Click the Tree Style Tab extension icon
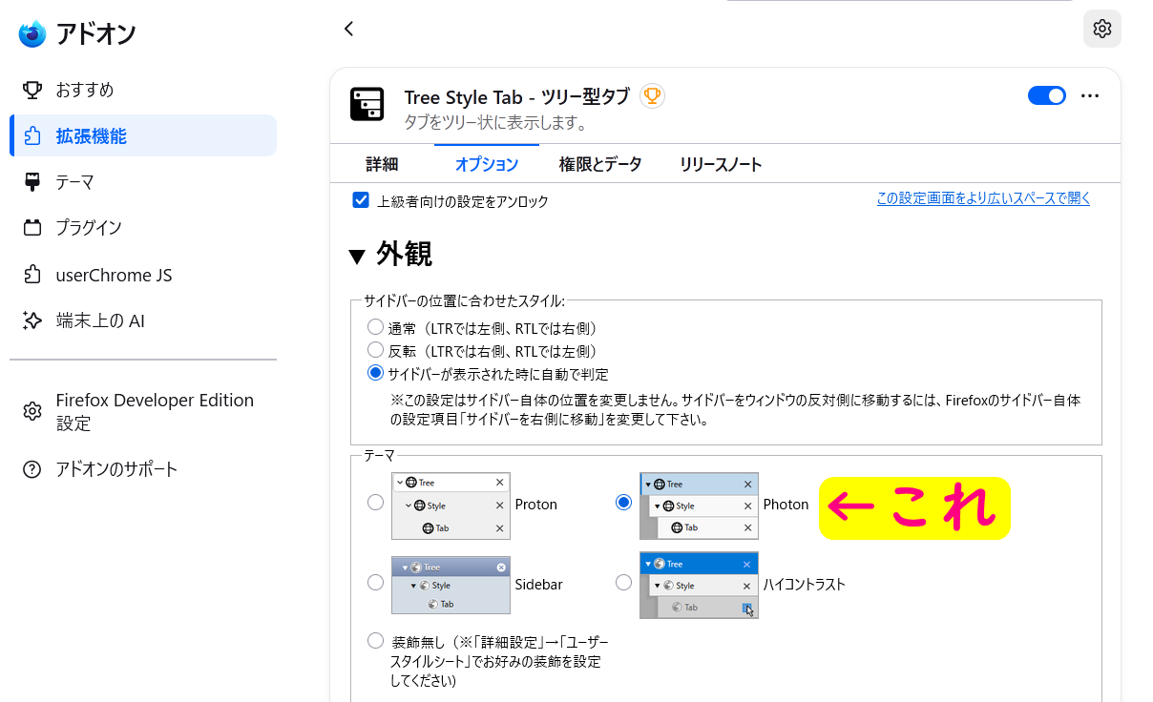This screenshot has width=1153, height=702. (x=367, y=104)
